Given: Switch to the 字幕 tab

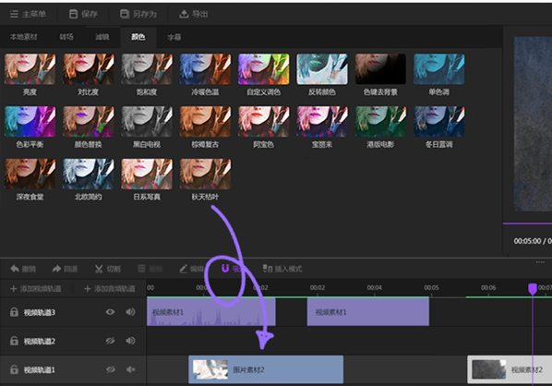Looking at the screenshot, I should [174, 37].
